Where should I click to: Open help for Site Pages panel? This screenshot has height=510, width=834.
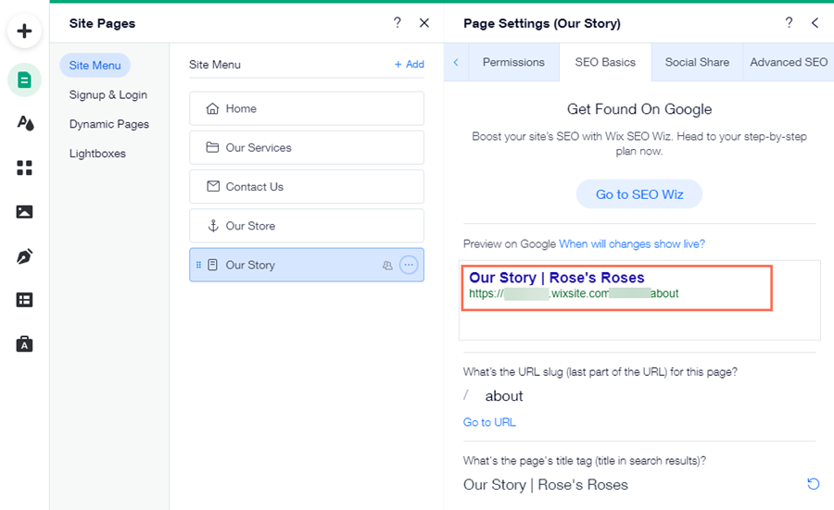(398, 23)
